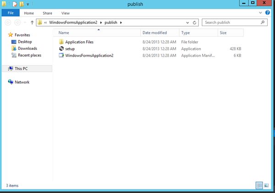
Task: Open the address bar history dropdown
Action: tap(188, 22)
